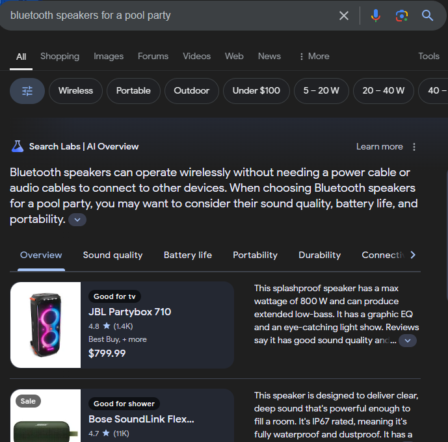Open the More search types menu
The image size is (448, 442).
[314, 57]
